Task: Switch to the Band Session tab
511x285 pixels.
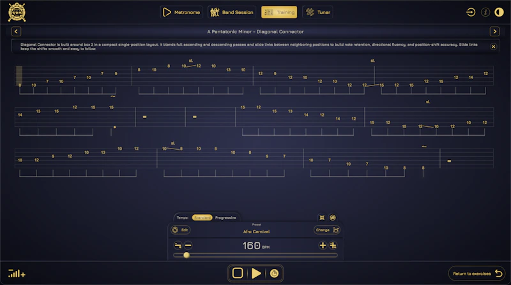Action: (232, 12)
